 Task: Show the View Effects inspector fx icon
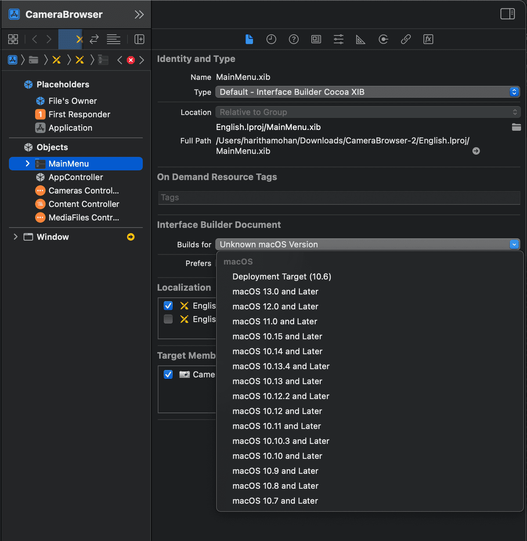pyautogui.click(x=428, y=40)
